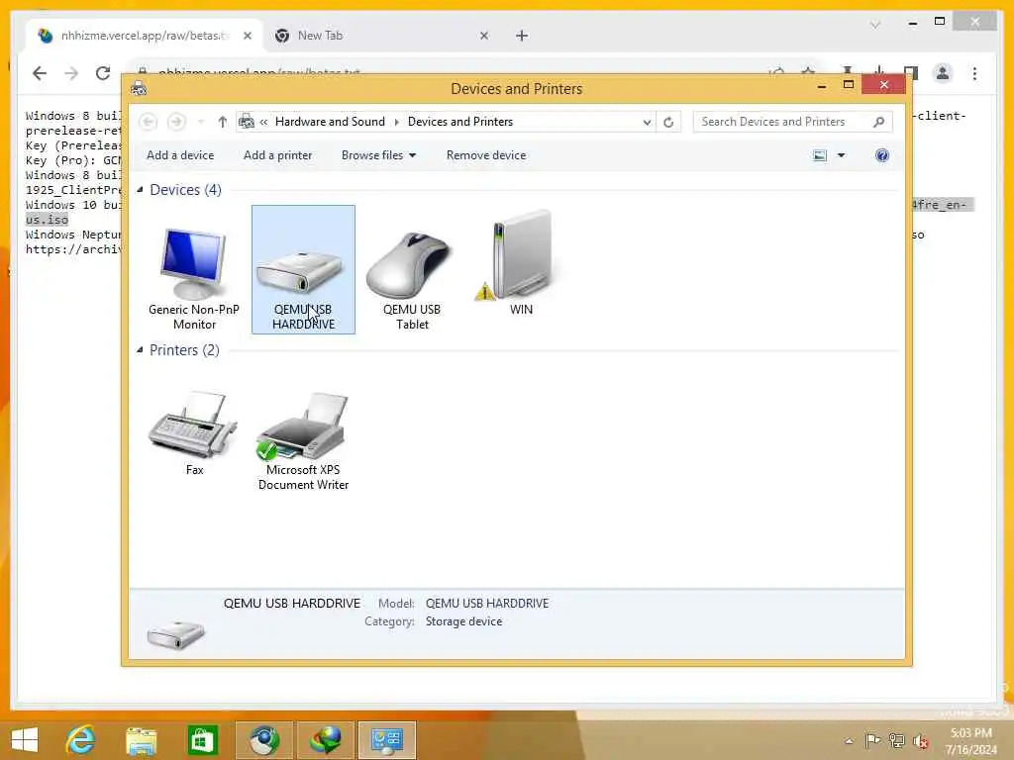The width and height of the screenshot is (1014, 760).
Task: Click Add a device
Action: click(180, 155)
